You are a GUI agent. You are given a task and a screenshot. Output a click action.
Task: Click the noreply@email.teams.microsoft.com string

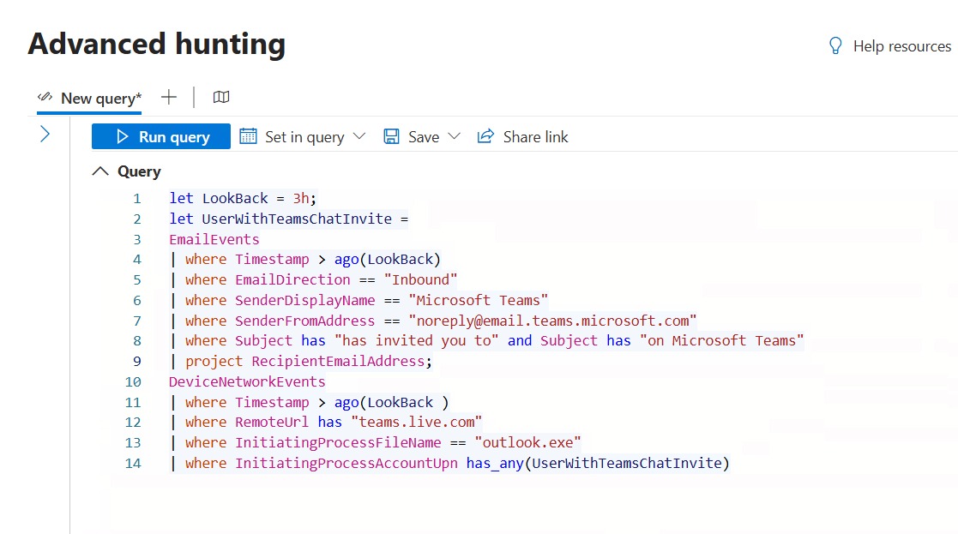pos(552,321)
